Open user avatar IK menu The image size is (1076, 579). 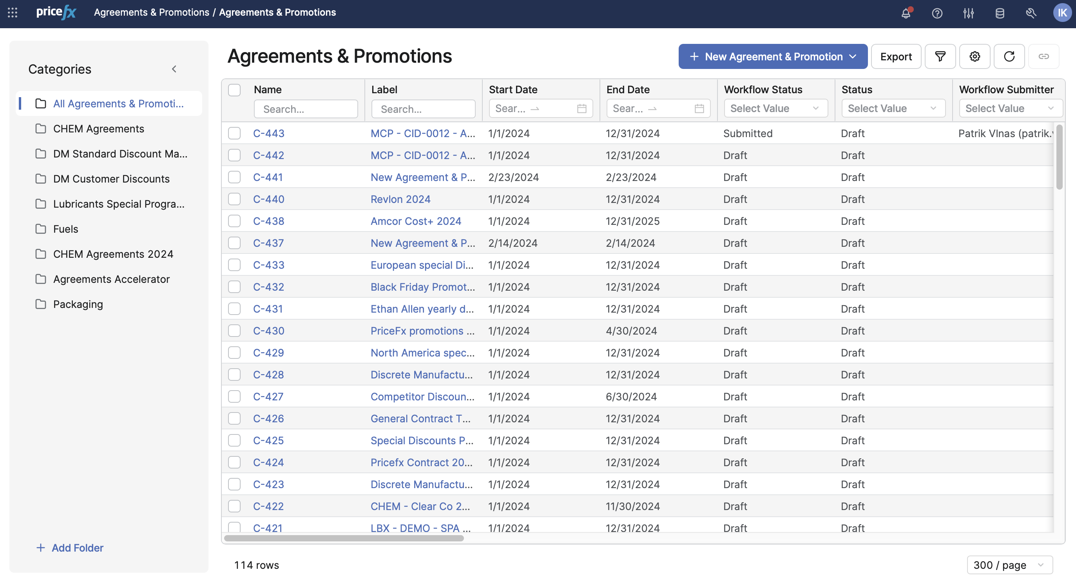[x=1062, y=13]
